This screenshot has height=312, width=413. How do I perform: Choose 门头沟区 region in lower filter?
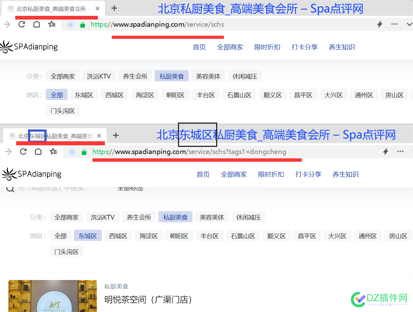click(x=66, y=251)
